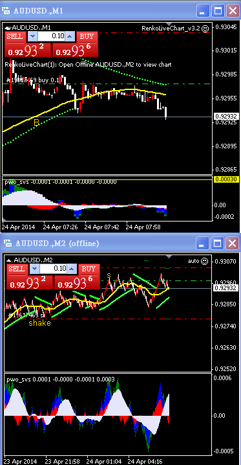Viewport: 241px width, 465px height.
Task: Click the SELL button on the M1 chart
Action: 15,36
